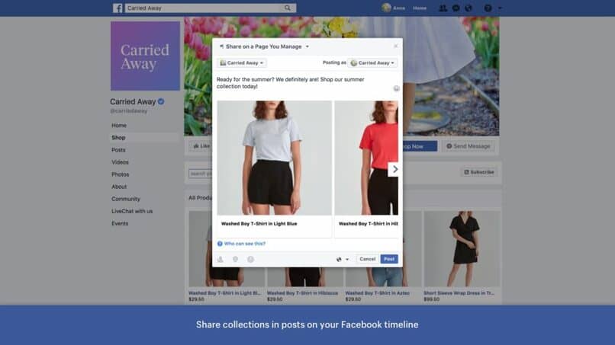The height and width of the screenshot is (345, 615).
Task: Click Carried Away page name heading
Action: click(x=133, y=101)
